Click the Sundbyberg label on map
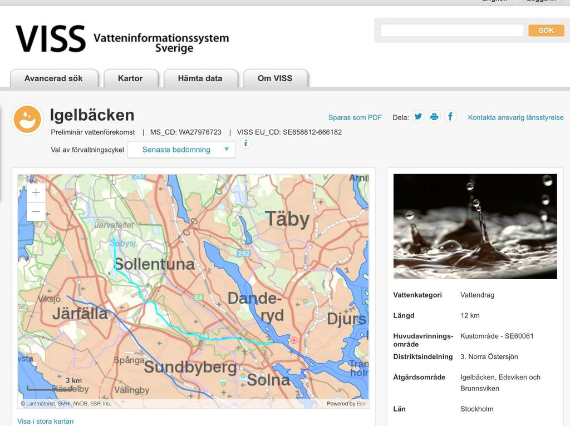The width and height of the screenshot is (570, 426). tap(190, 367)
